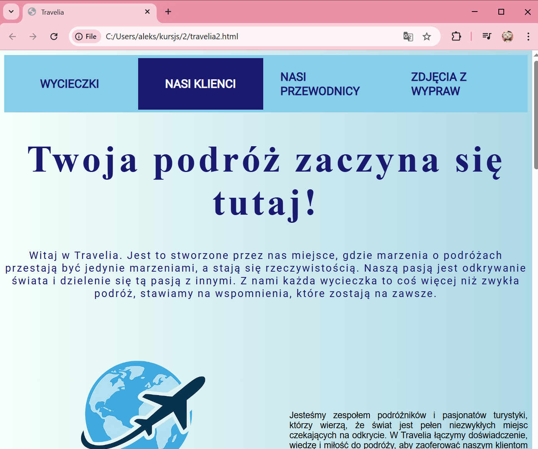Screen dimensions: 538x449
Task: Click the globe and airplane logo image
Action: (x=143, y=405)
